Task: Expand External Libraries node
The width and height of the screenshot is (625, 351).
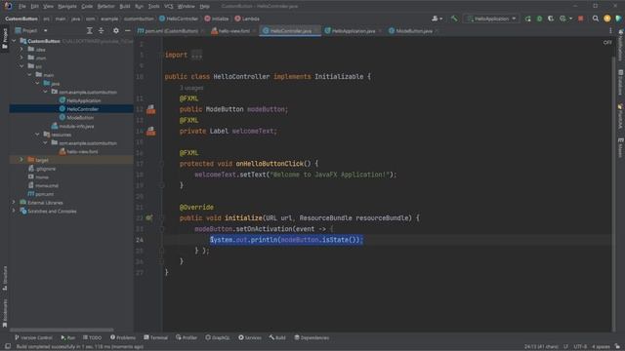Action: coord(14,202)
